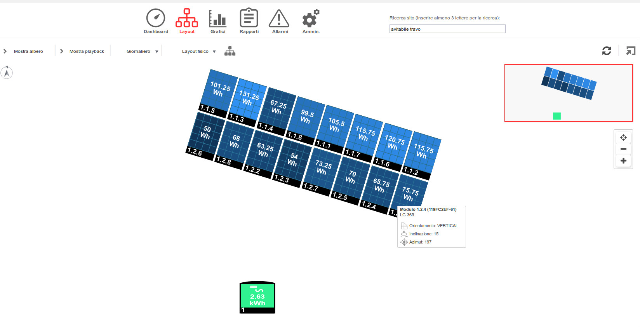Expand the Mostra albero panel
Viewport: 640px width, 327px height.
(23, 51)
